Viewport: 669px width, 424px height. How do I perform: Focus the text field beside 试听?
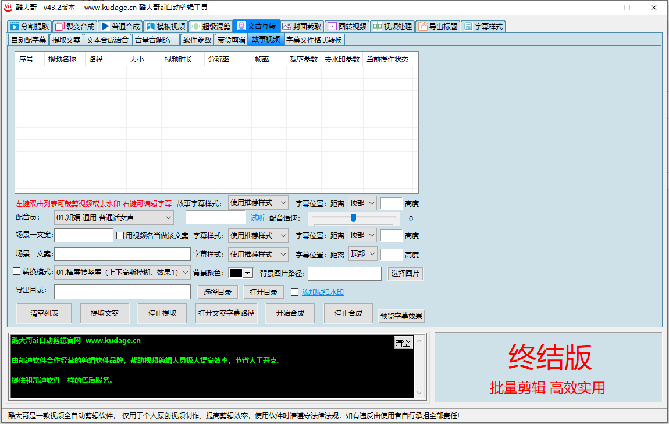tap(216, 218)
